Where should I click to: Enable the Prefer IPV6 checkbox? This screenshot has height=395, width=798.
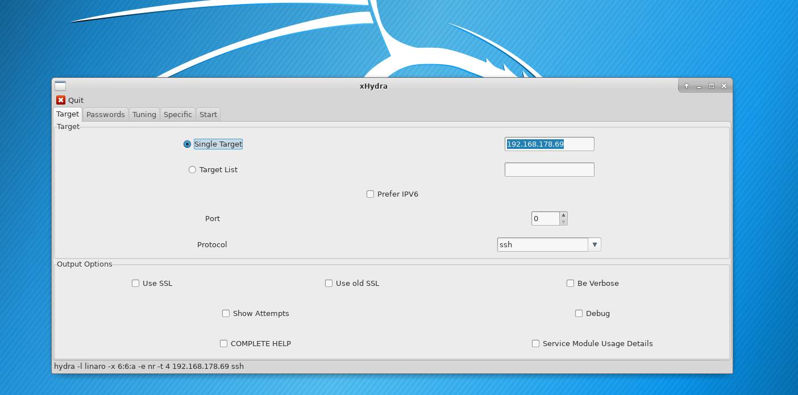371,194
